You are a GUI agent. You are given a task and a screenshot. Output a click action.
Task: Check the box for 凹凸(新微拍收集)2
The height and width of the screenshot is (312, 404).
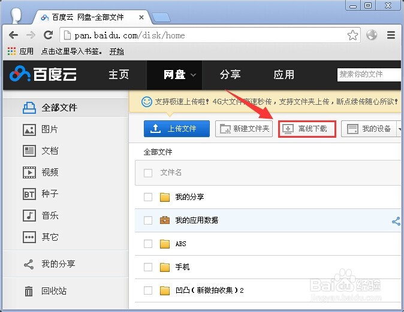pyautogui.click(x=148, y=290)
